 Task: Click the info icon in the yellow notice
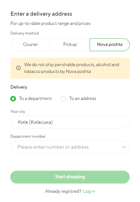(x=18, y=68)
